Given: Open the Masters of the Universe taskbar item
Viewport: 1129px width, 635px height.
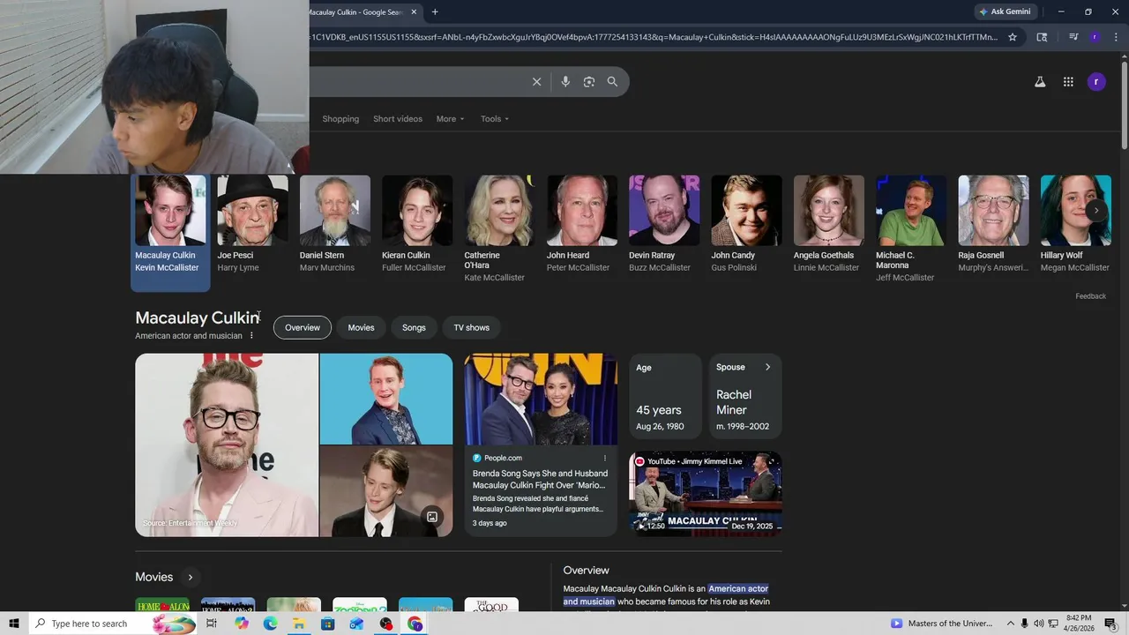Looking at the screenshot, I should [x=942, y=624].
